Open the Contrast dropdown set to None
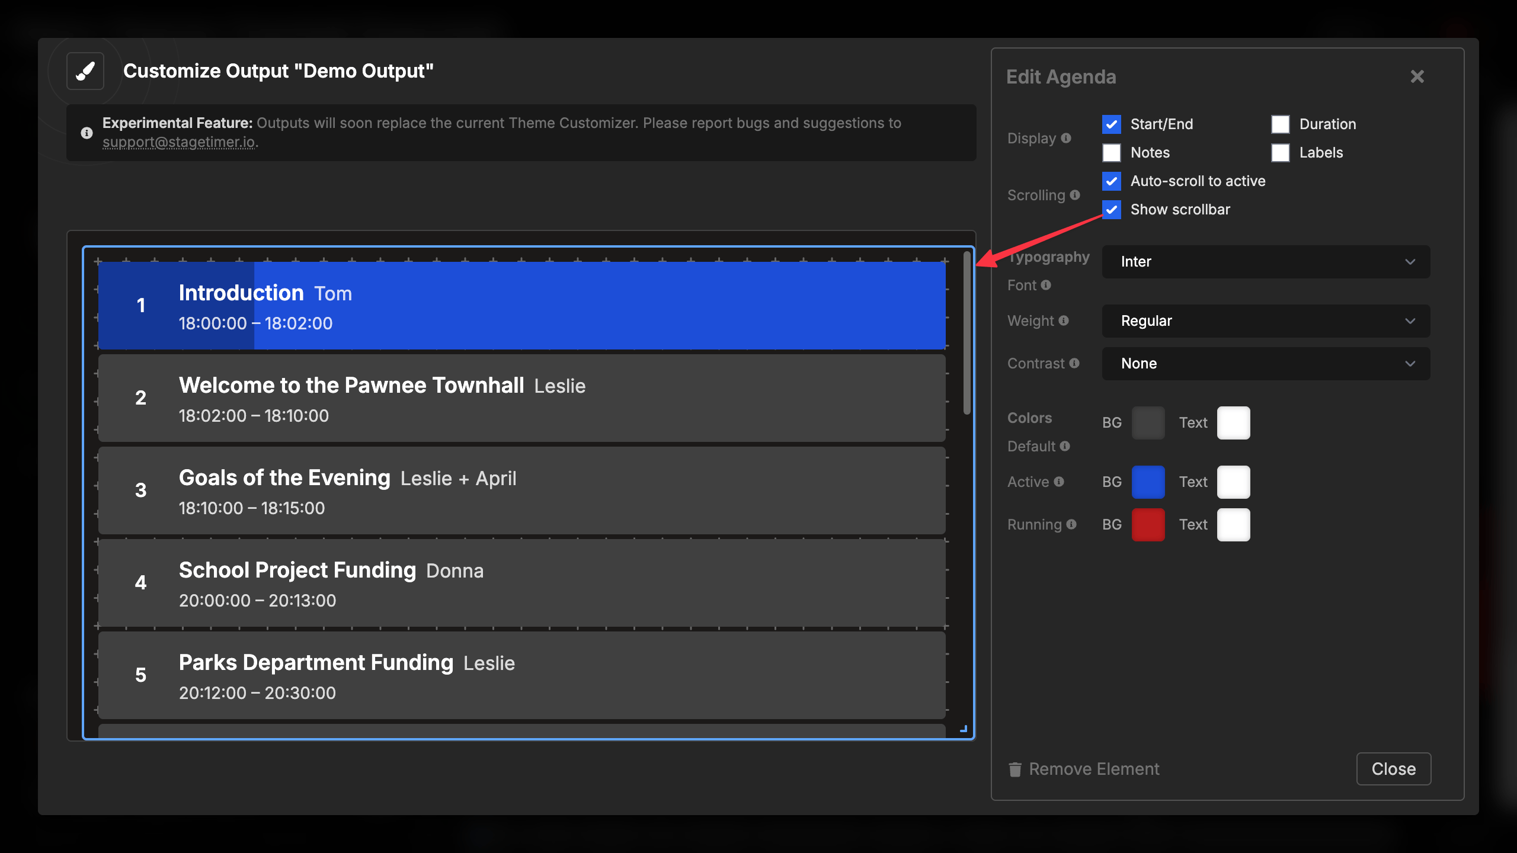The height and width of the screenshot is (853, 1517). pyautogui.click(x=1265, y=363)
